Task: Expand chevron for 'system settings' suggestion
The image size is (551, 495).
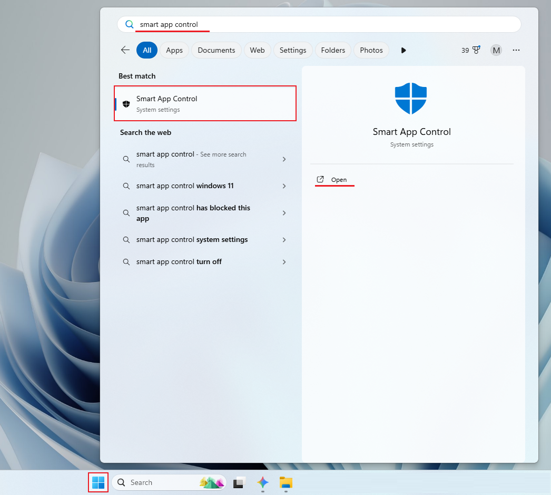Action: pos(284,240)
